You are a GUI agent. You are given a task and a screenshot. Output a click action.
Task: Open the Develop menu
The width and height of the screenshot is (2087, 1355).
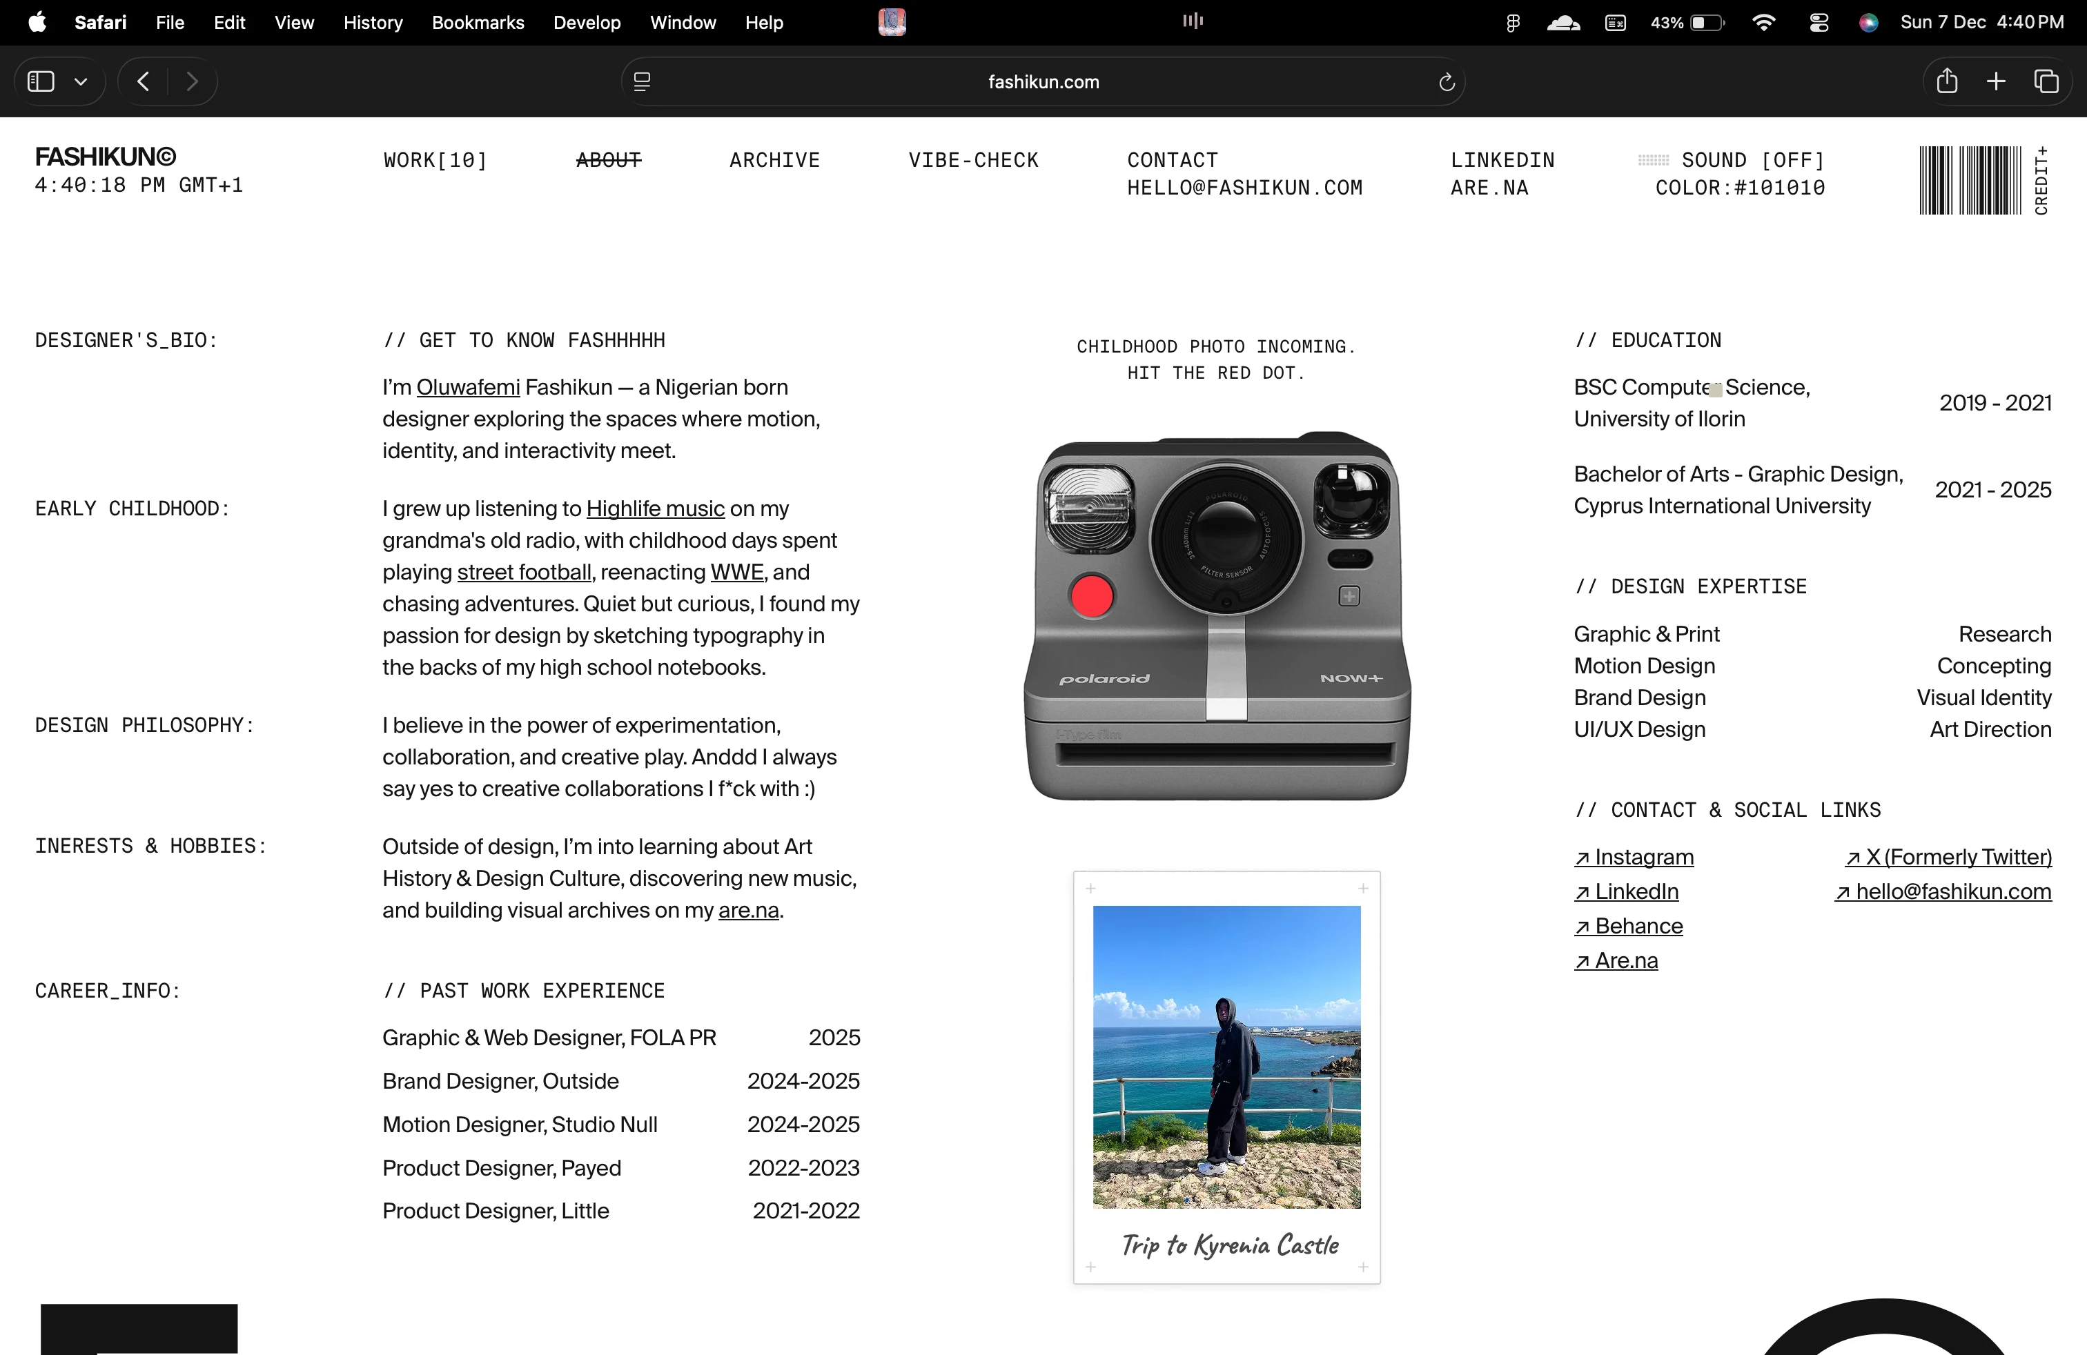click(586, 22)
